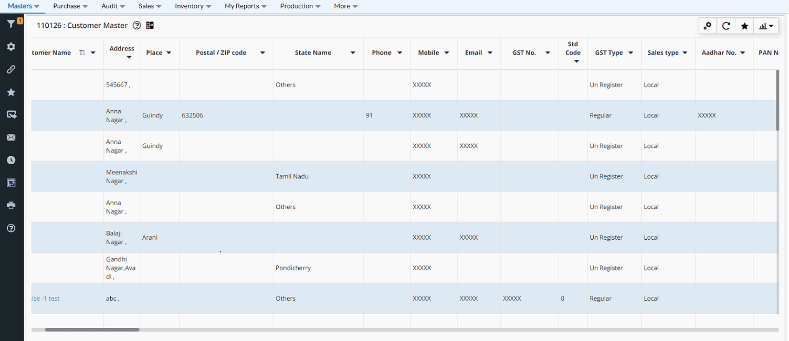789x341 pixels.
Task: Open the Sales menu
Action: click(150, 6)
